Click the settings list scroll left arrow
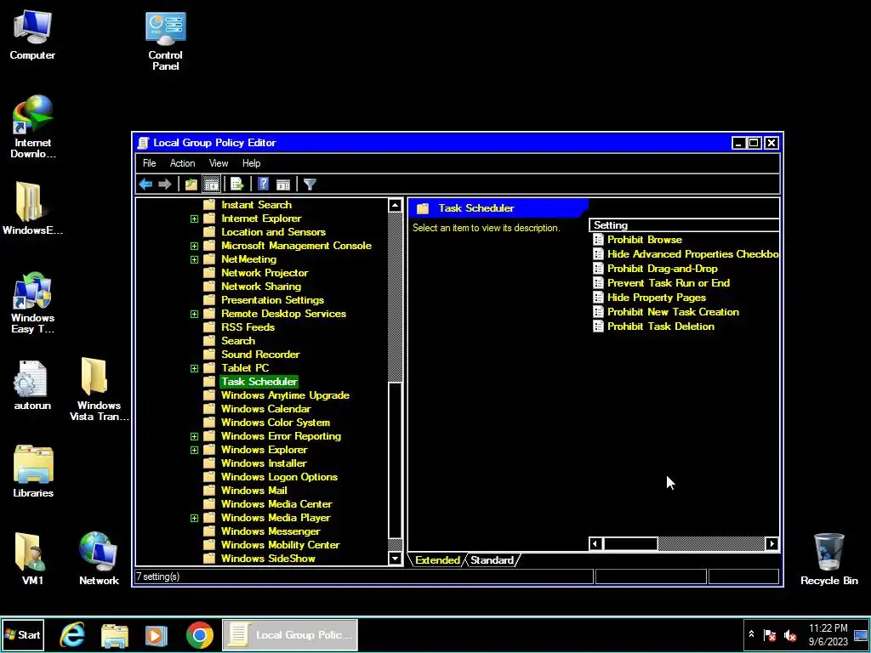Screen dimensions: 871x653 click(595, 543)
